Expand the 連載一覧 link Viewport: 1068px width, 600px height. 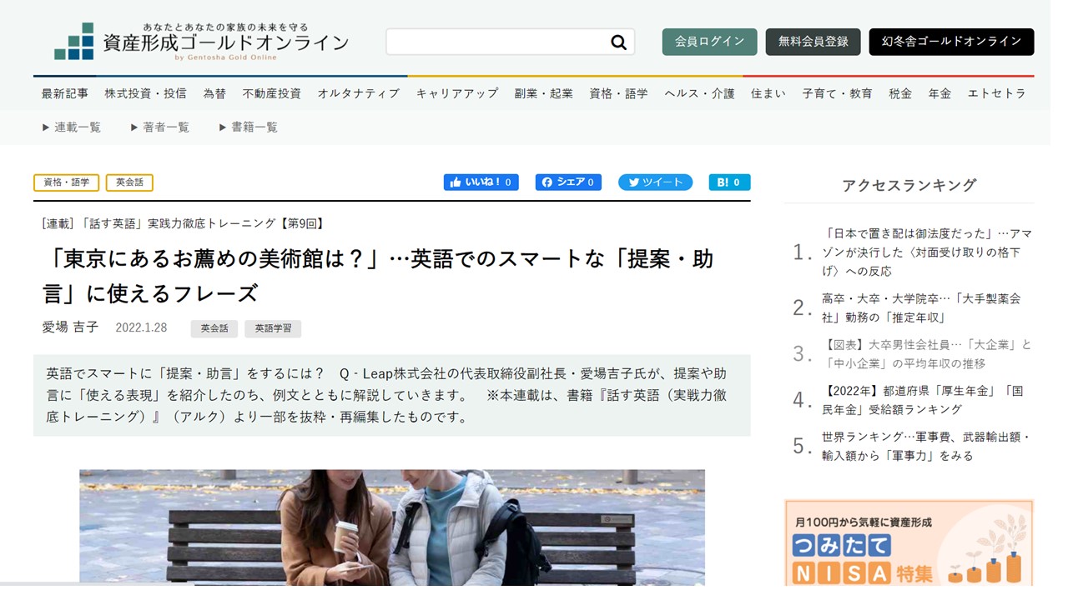pyautogui.click(x=72, y=127)
